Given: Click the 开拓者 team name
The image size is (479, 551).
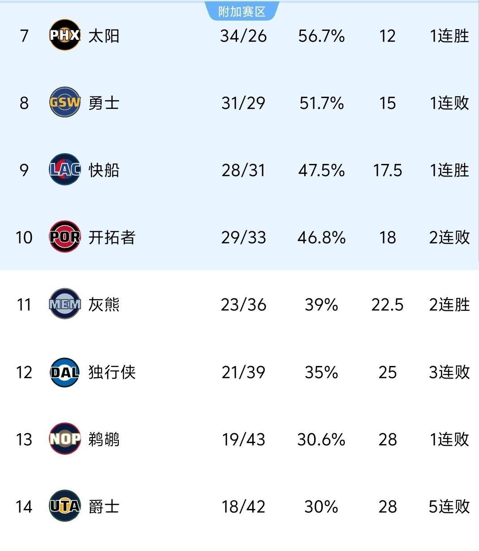Looking at the screenshot, I should point(112,237).
